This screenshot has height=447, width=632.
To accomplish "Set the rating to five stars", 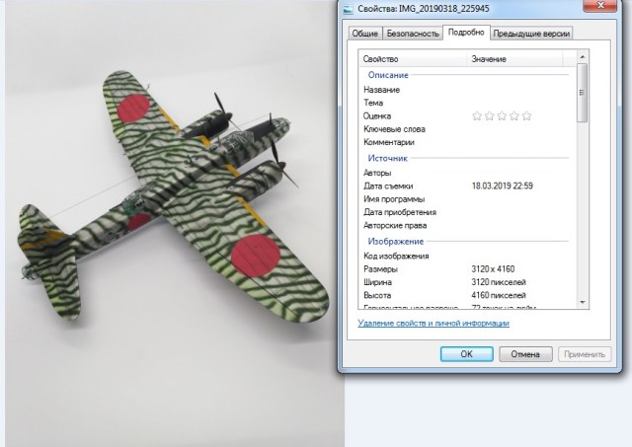I will (526, 116).
